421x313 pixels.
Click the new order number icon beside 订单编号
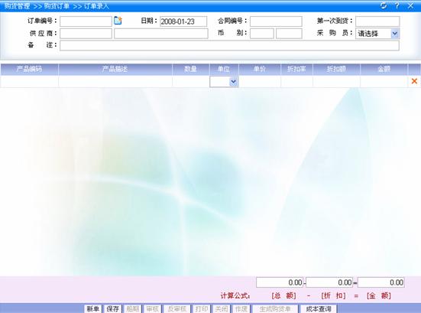[118, 21]
